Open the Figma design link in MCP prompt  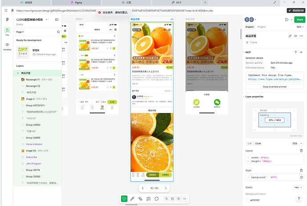click(x=275, y=79)
